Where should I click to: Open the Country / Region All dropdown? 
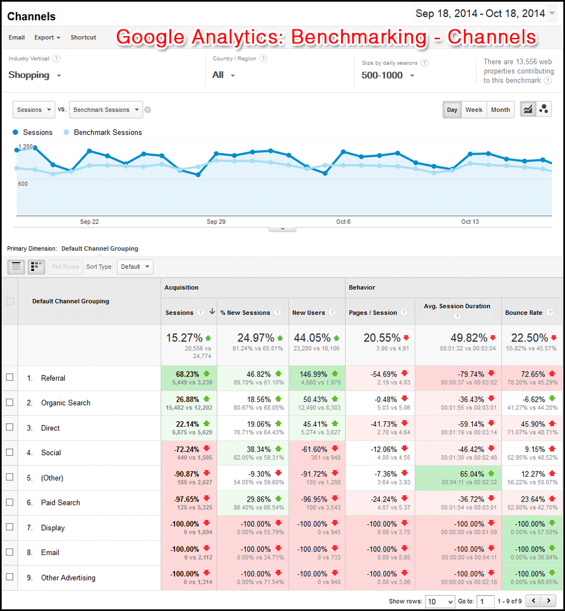tap(223, 75)
